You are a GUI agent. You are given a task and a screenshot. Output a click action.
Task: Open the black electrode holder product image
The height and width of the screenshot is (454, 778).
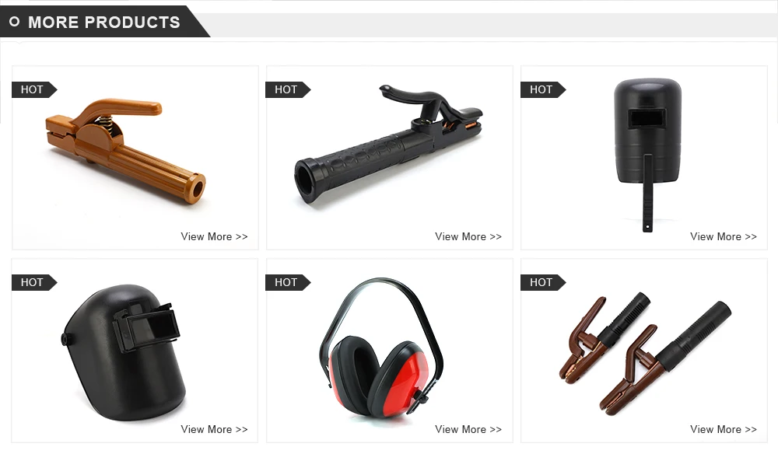click(388, 145)
